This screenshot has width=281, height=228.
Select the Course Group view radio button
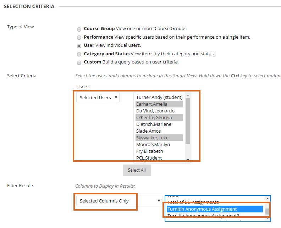(79, 29)
